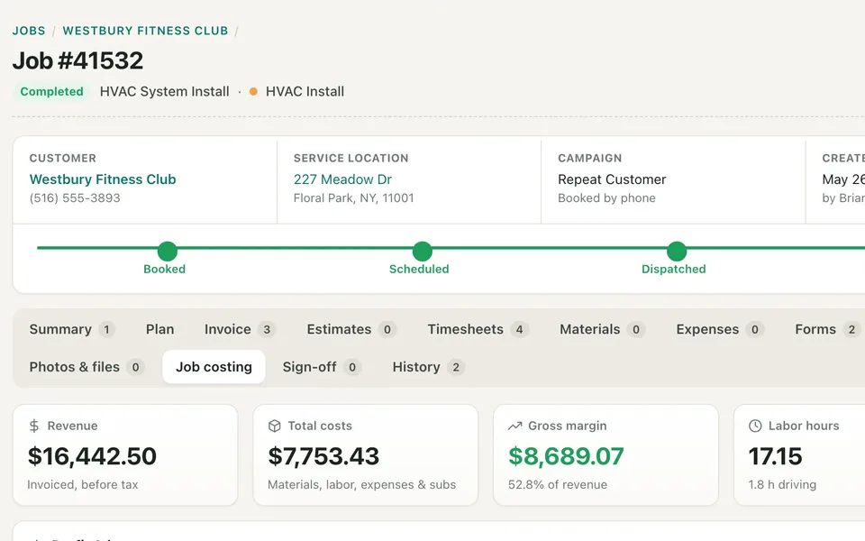Viewport: 865px width, 541px height.
Task: Open the Invoice tab
Action: click(239, 330)
